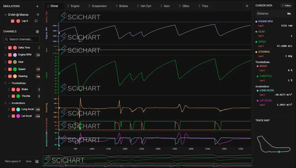The image size is (296, 168).
Task: Collapse the D.Veh @ Monza simulation group
Action: click(x=5, y=15)
